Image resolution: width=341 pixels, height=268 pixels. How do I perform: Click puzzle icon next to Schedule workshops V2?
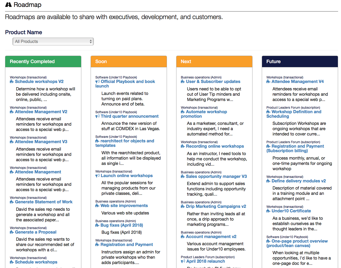(12, 82)
